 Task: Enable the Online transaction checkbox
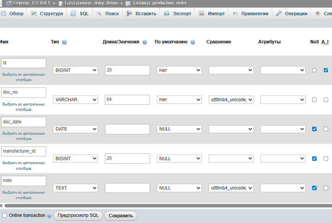click(5, 215)
